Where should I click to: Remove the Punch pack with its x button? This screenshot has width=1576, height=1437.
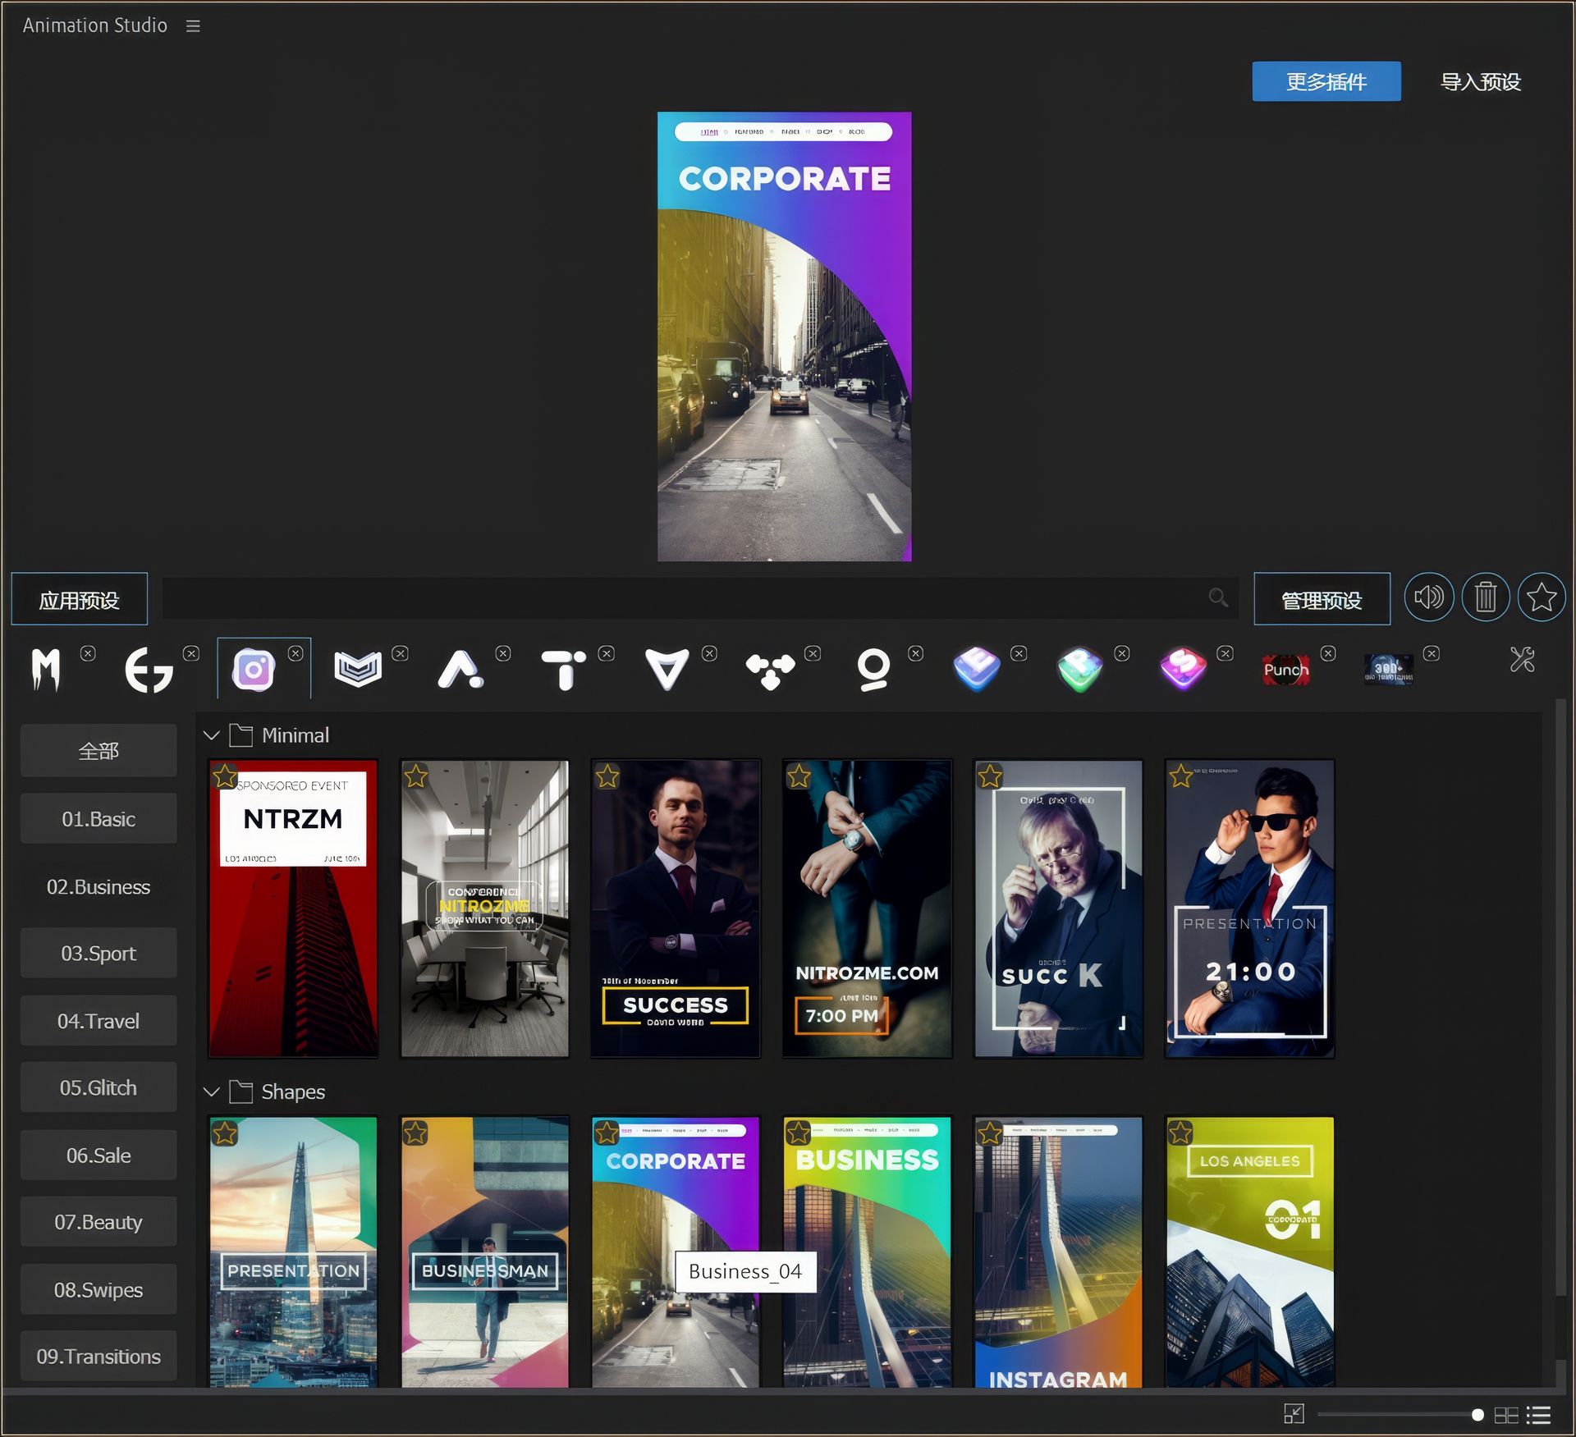point(1328,653)
